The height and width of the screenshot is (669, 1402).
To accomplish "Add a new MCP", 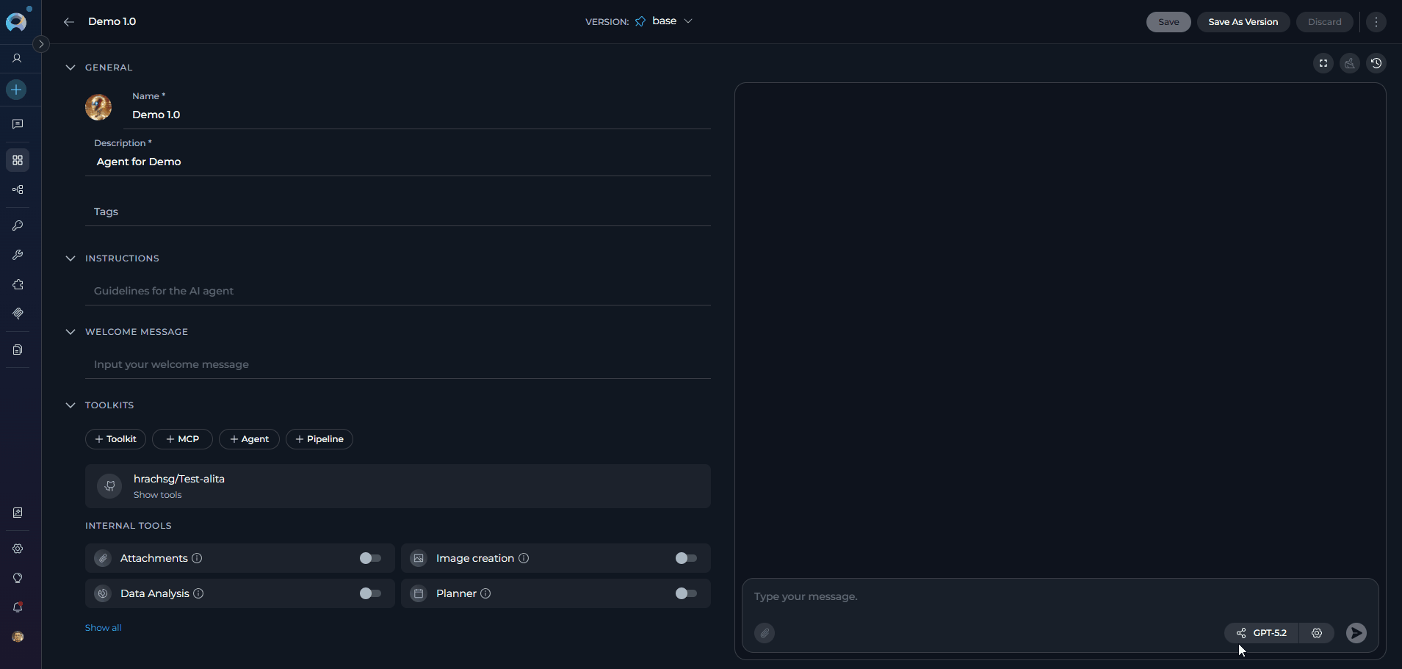I will (x=182, y=439).
